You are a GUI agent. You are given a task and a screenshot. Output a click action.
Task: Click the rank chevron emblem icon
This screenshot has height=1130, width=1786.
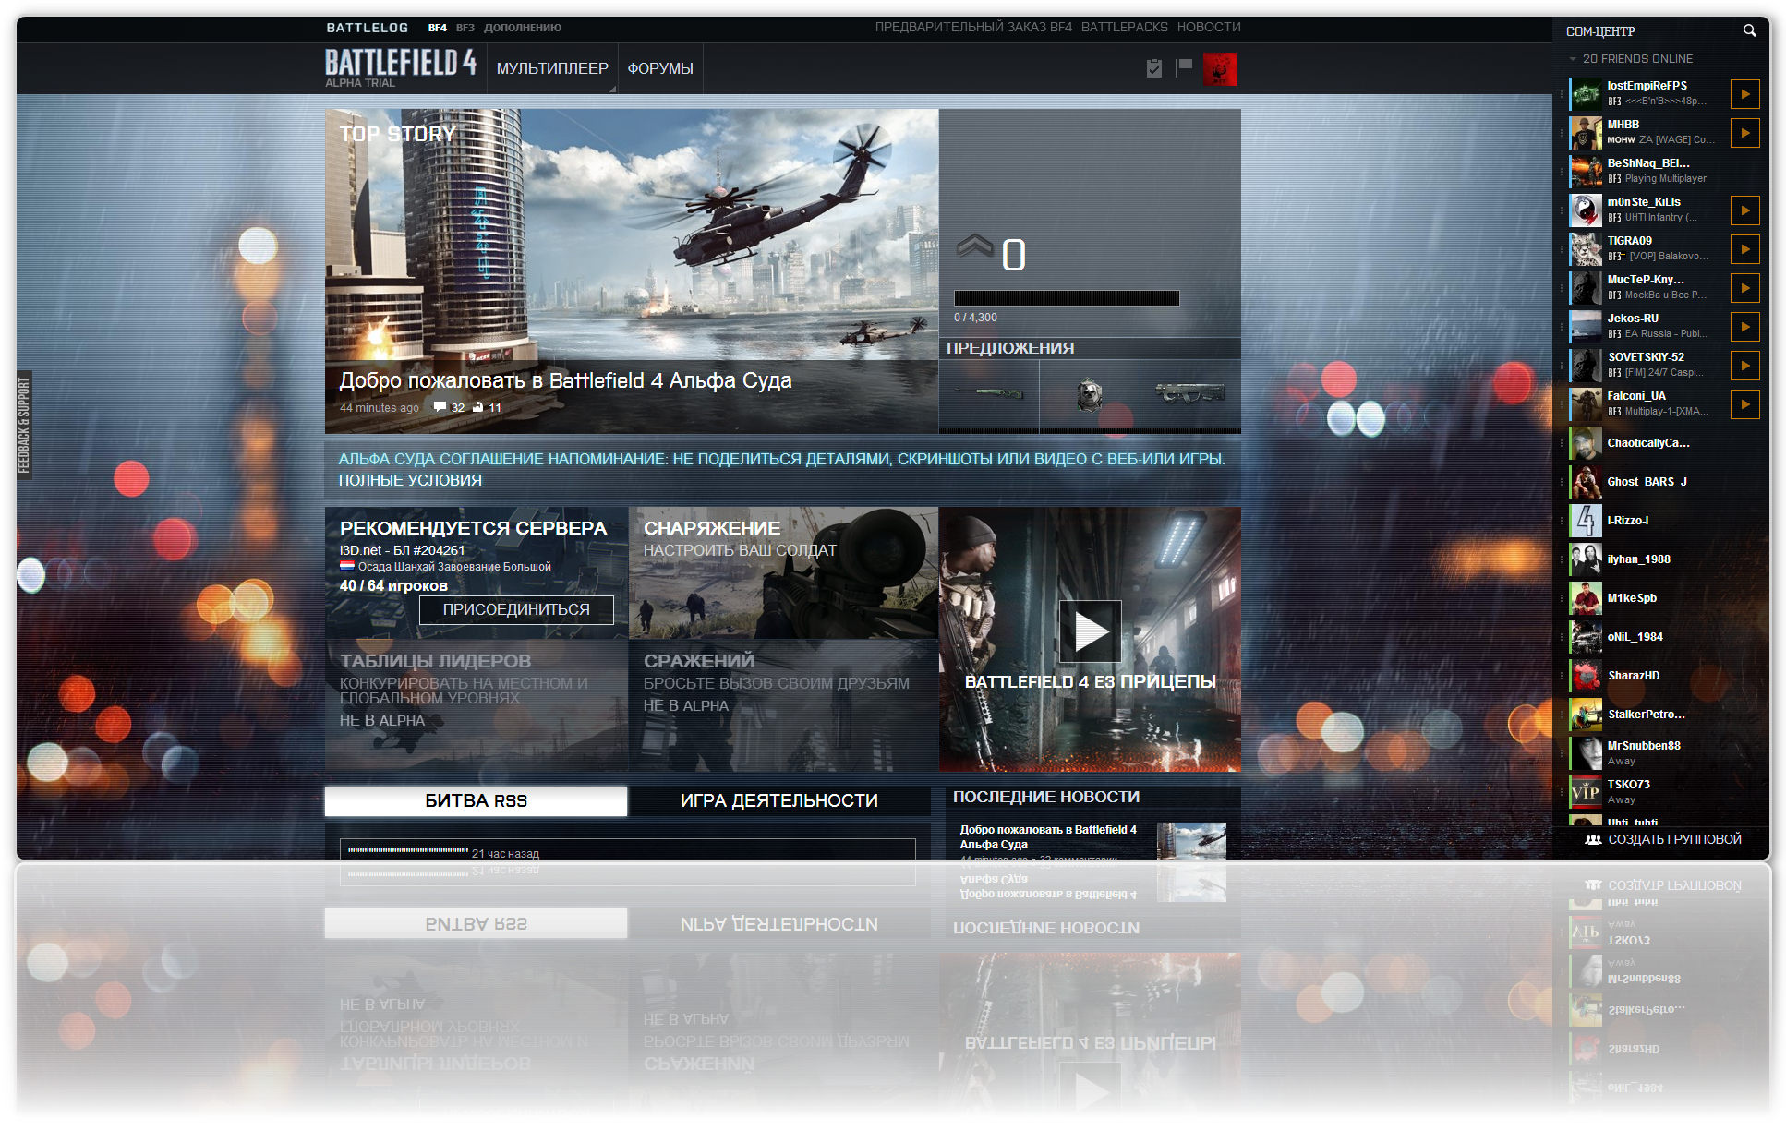point(975,246)
